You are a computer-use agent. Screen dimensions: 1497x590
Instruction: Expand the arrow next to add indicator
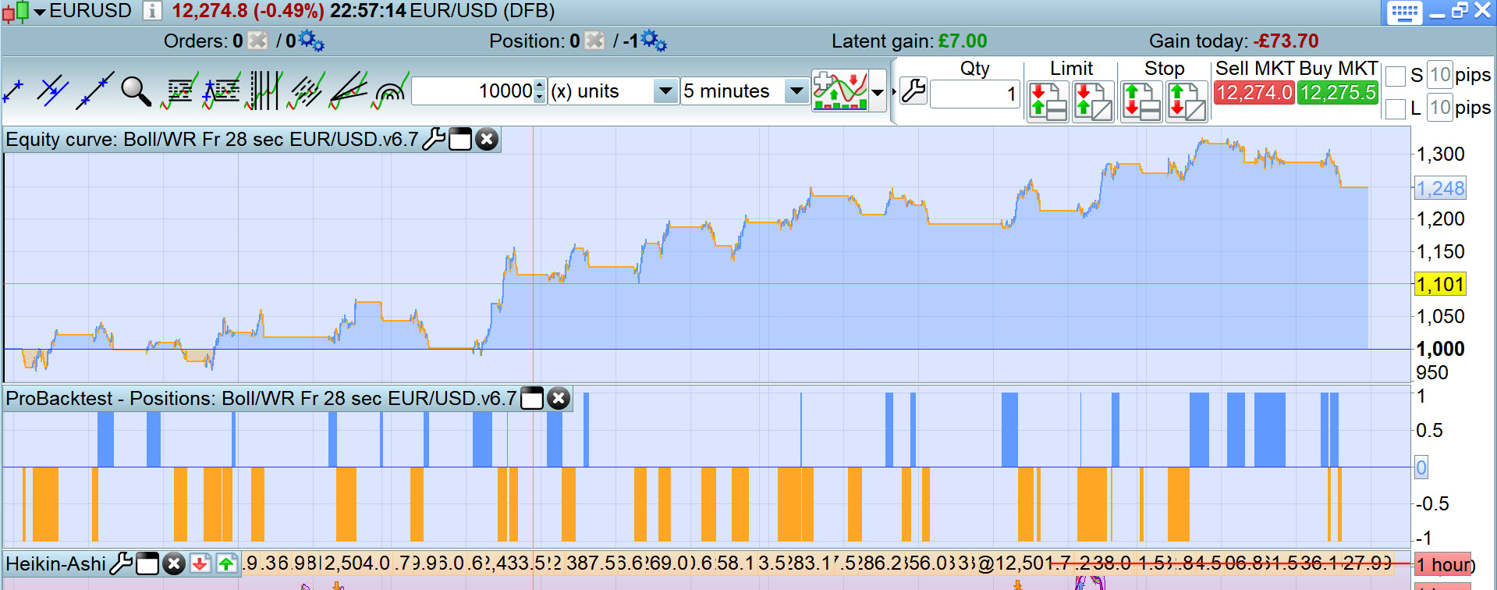pyautogui.click(x=878, y=92)
